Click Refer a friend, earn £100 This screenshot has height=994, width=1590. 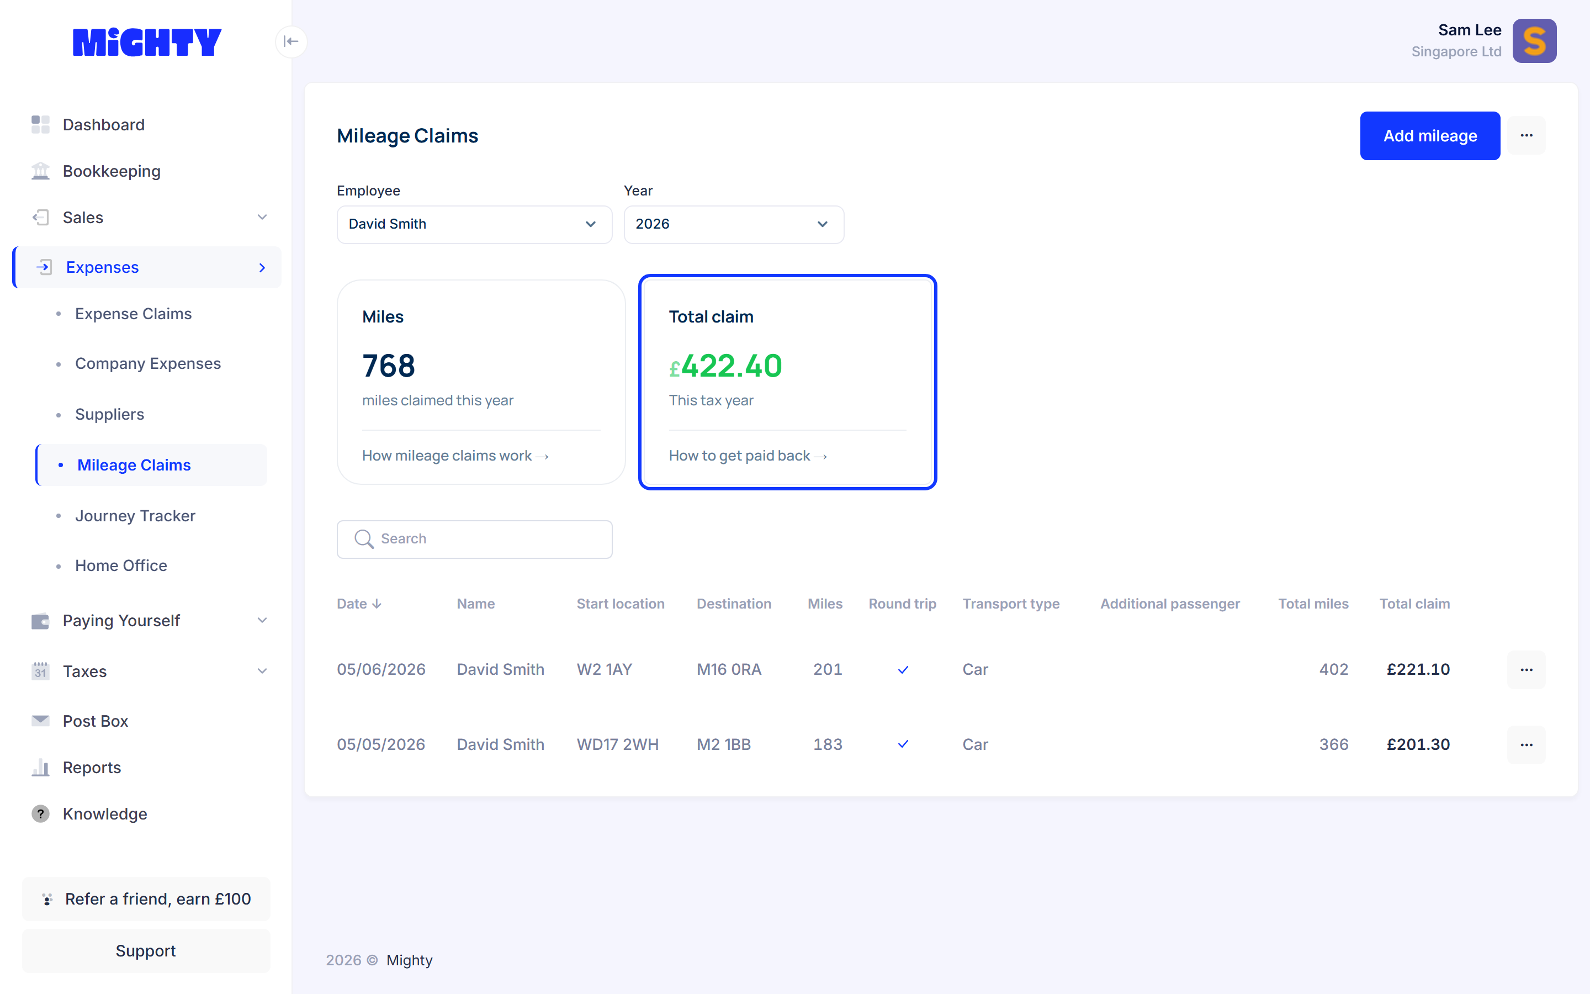pyautogui.click(x=146, y=898)
